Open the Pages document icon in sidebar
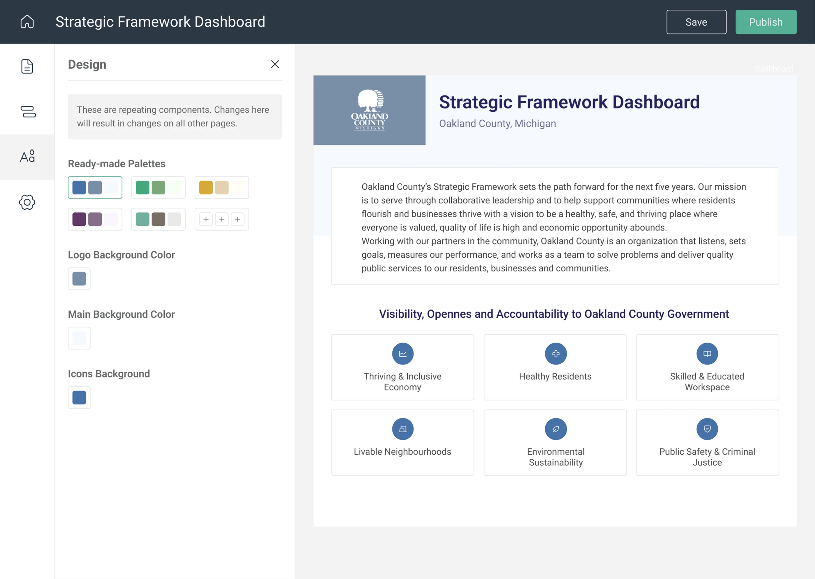The width and height of the screenshot is (815, 579). (27, 66)
